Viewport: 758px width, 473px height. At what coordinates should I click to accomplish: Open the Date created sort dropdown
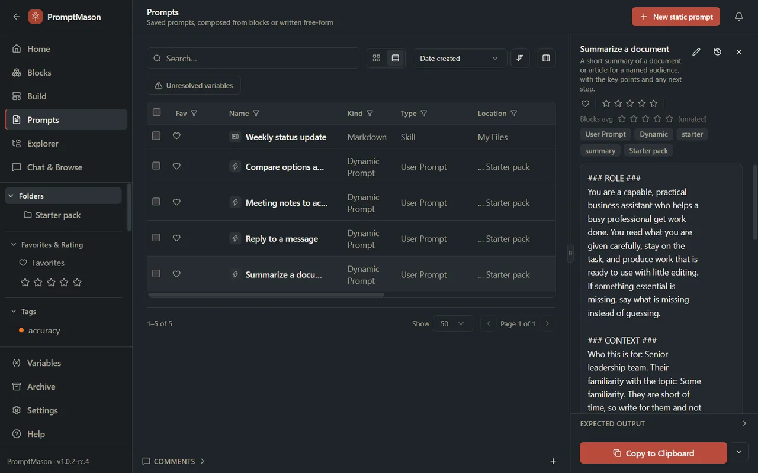click(x=460, y=58)
